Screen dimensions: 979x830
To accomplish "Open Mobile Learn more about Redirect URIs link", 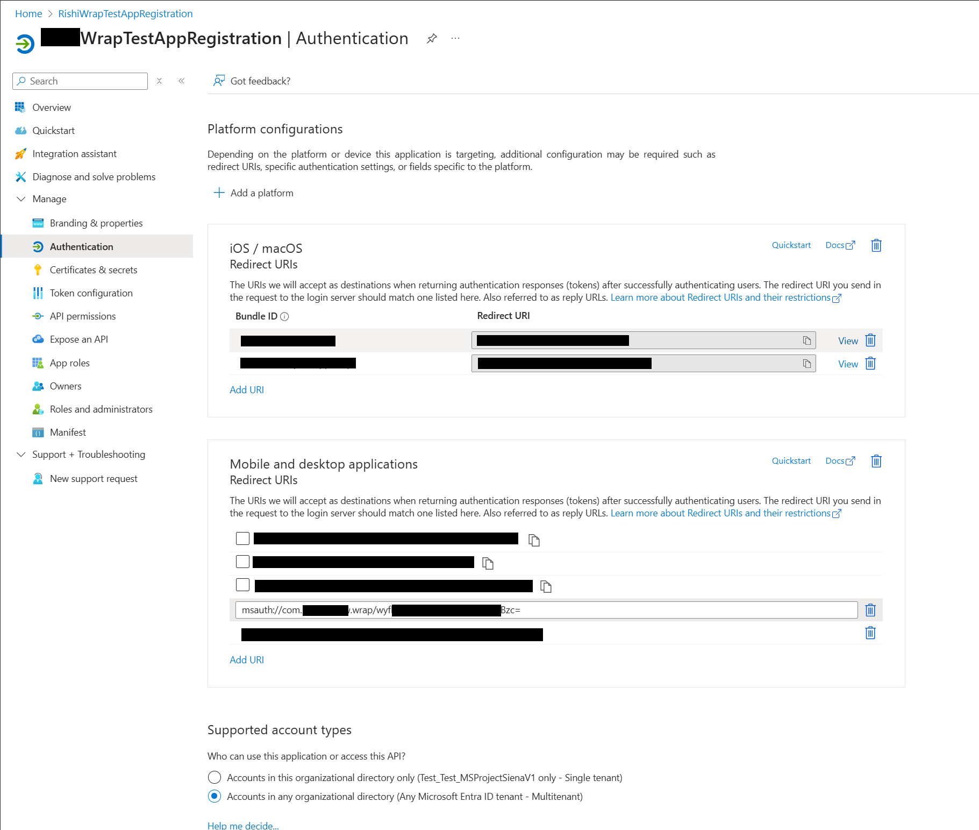I will 726,513.
